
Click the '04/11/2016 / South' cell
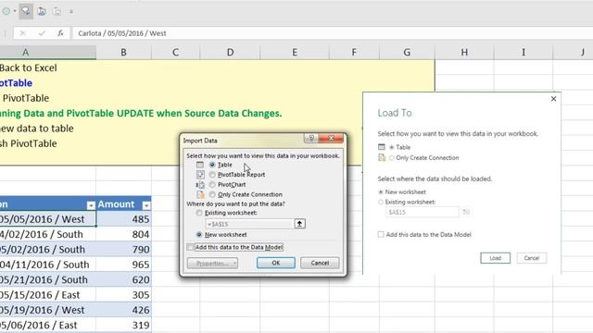[x=47, y=265]
